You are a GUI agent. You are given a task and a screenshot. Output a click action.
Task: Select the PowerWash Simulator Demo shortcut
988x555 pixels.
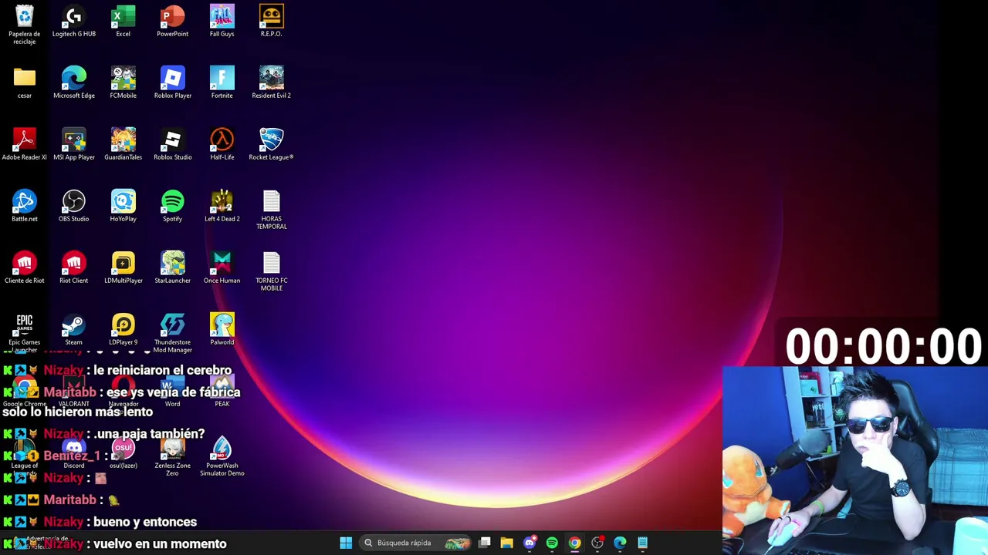click(x=222, y=456)
